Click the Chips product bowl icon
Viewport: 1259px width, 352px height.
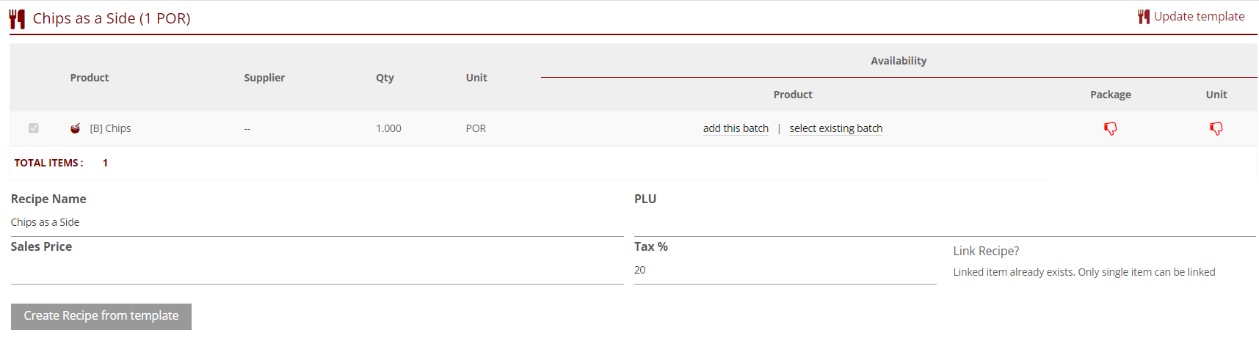pyautogui.click(x=75, y=128)
